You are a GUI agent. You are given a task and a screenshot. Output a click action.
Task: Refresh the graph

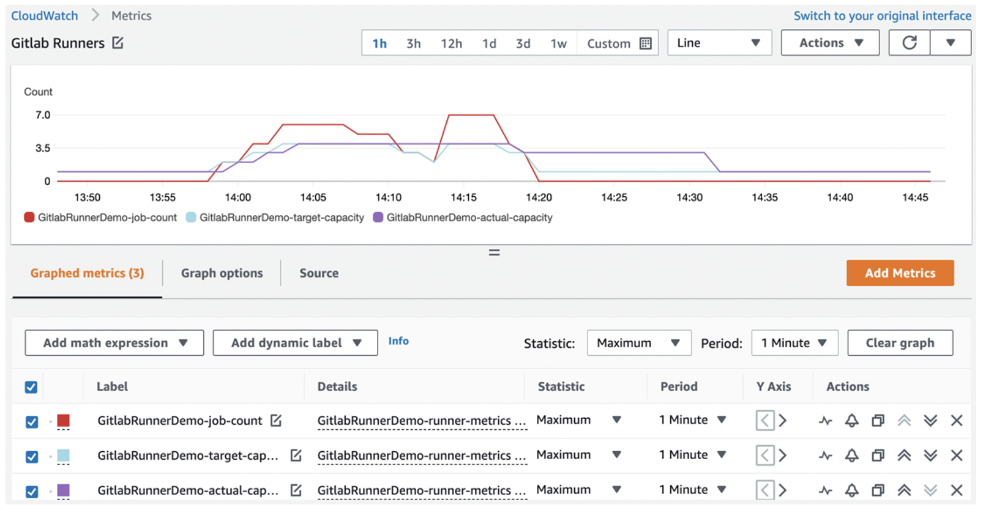point(910,43)
